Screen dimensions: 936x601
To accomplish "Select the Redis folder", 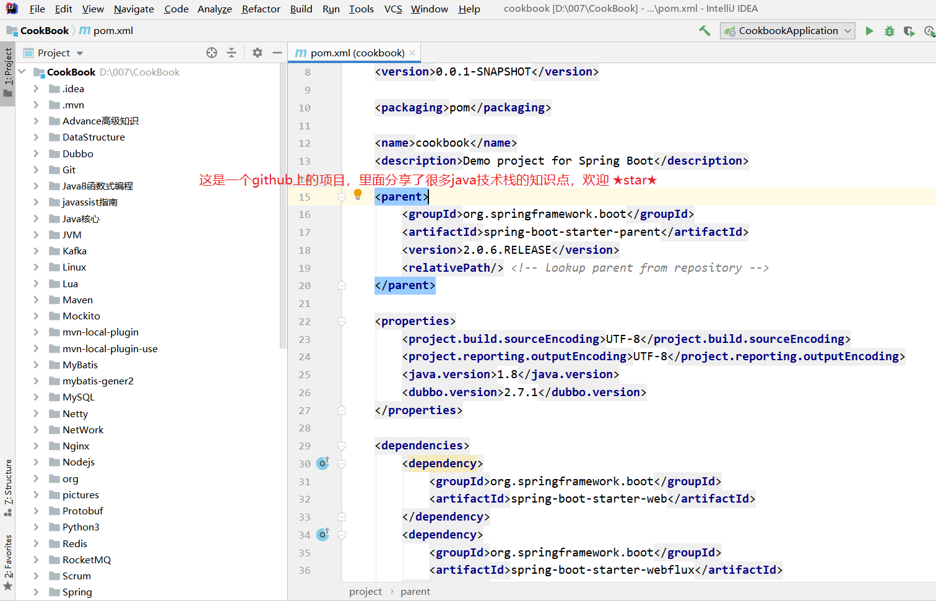I will [x=74, y=543].
